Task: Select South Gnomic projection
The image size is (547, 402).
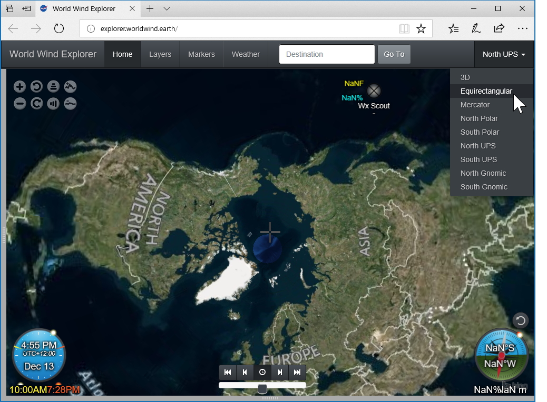Action: (x=492, y=187)
